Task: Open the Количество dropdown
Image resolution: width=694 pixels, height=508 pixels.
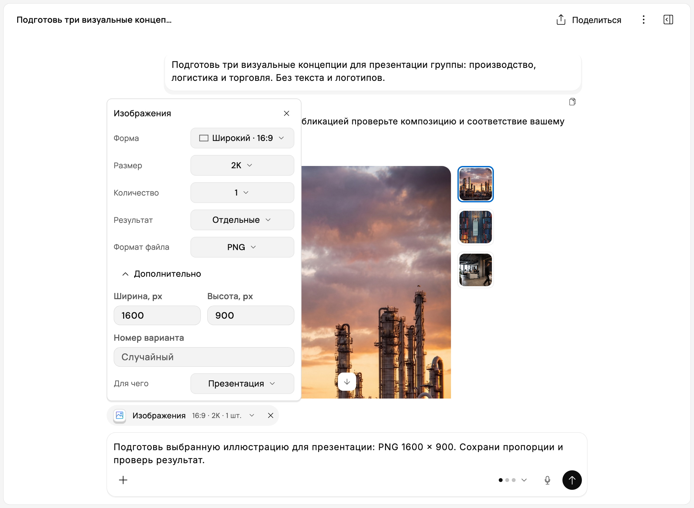Action: click(x=242, y=193)
